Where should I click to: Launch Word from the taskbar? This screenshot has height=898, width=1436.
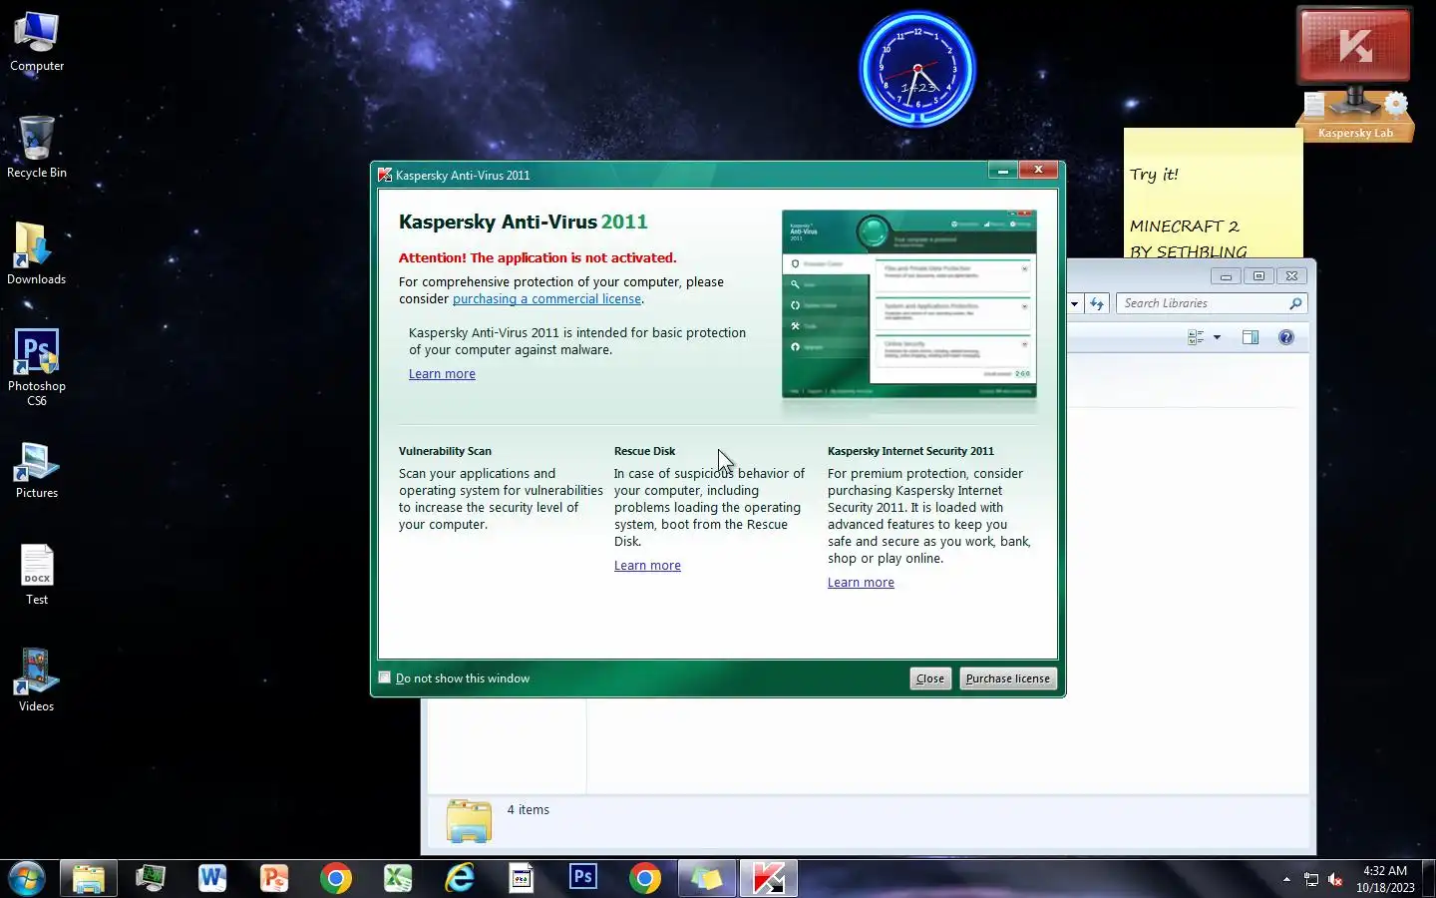[212, 879]
